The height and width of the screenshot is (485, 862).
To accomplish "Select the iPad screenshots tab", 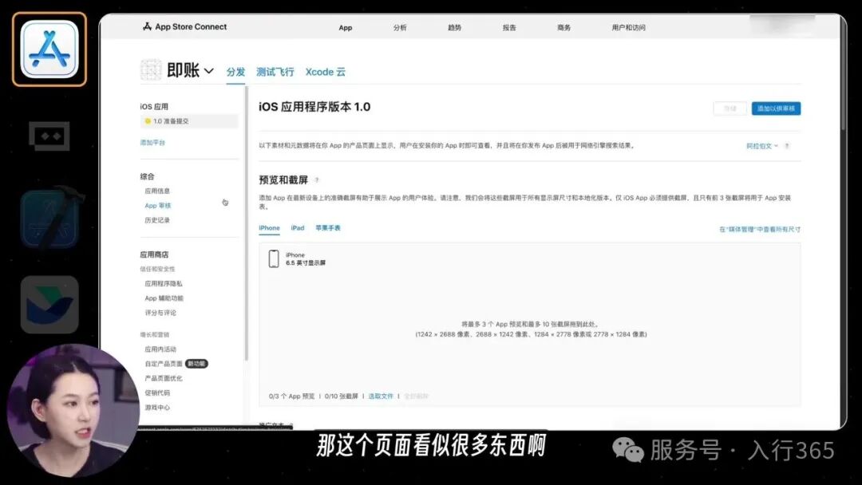I will coord(297,227).
